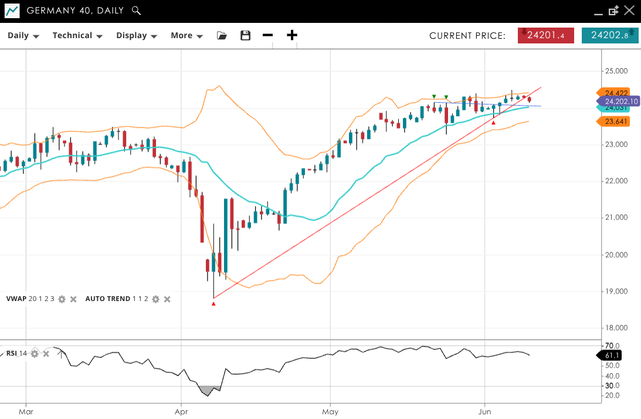Viewport: 641px width, 419px height.
Task: Open VWAP indicator settings gear
Action: click(x=62, y=299)
